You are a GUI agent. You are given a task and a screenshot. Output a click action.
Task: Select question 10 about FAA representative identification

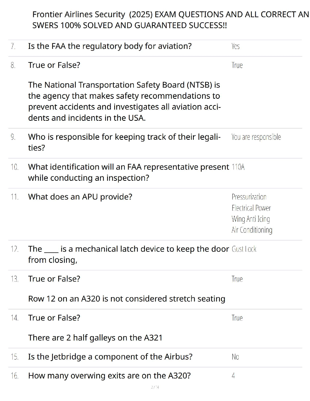(129, 172)
